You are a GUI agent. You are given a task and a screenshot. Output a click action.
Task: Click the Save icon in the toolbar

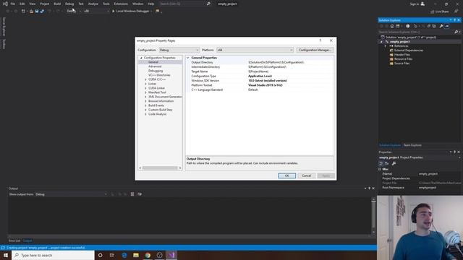tap(37, 12)
